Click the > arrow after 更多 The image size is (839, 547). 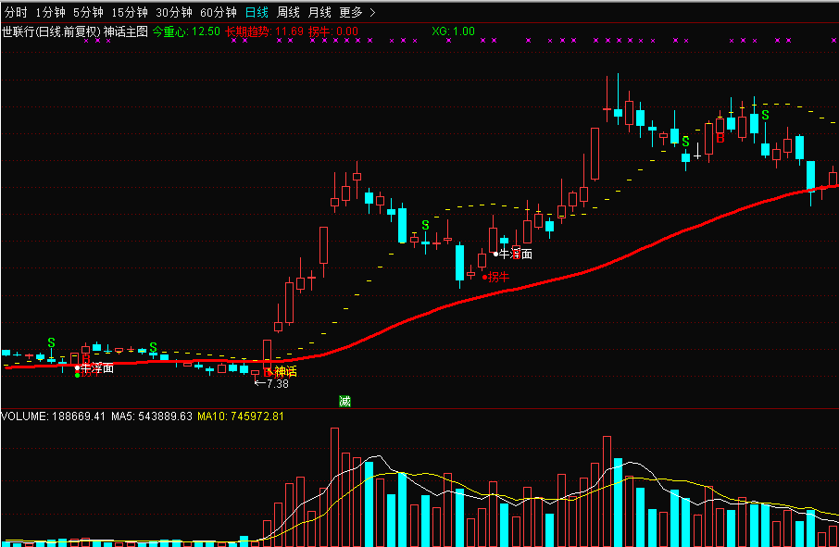372,12
